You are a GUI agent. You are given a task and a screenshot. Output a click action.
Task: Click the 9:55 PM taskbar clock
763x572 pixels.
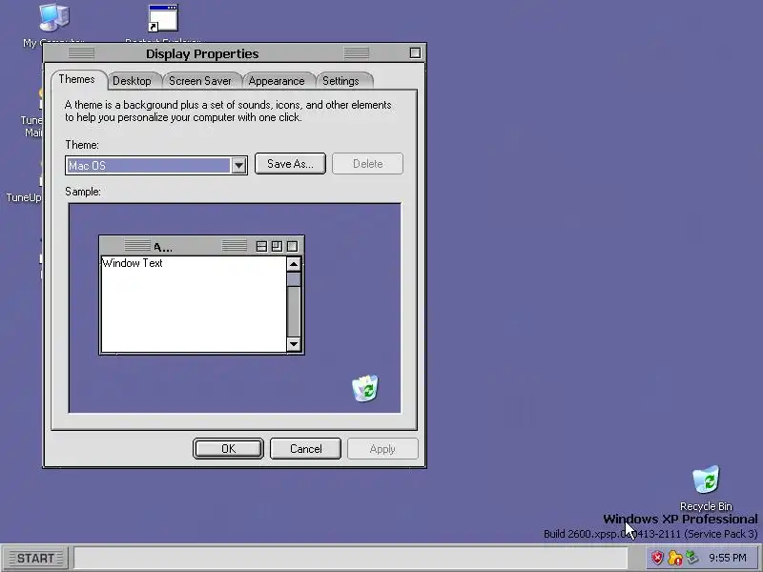click(728, 558)
